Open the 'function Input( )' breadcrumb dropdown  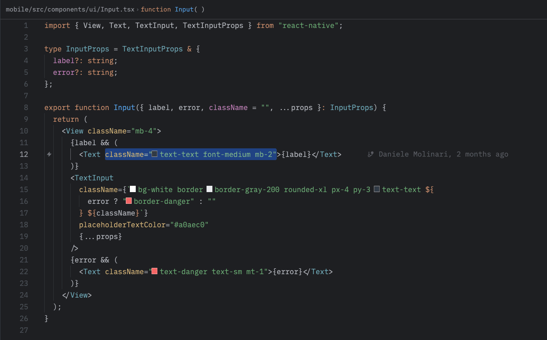pyautogui.click(x=173, y=9)
